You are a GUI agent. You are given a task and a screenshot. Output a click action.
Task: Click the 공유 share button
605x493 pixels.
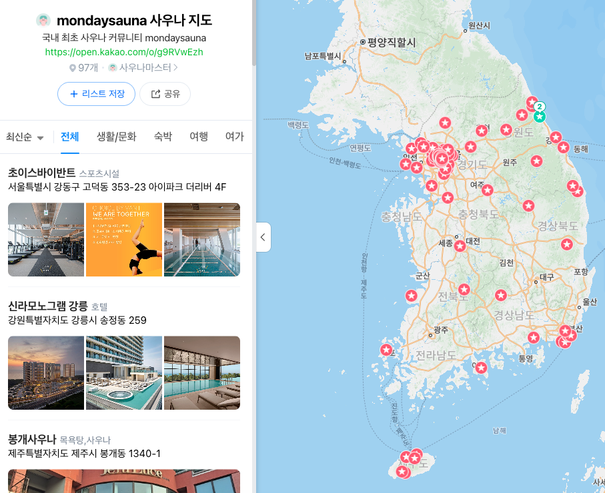coord(165,94)
